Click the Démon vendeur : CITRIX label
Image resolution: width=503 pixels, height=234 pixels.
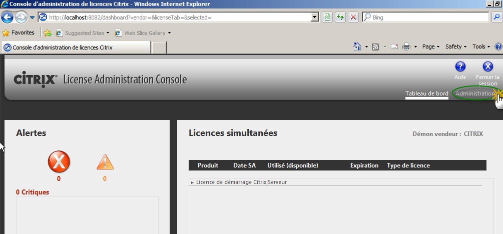point(447,134)
